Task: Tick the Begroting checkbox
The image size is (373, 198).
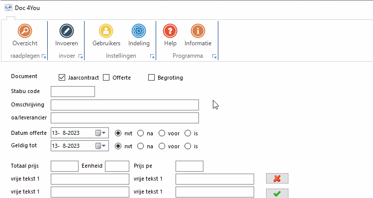Action: coord(151,78)
